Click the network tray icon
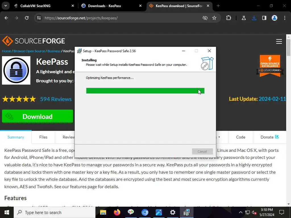 click(248, 212)
